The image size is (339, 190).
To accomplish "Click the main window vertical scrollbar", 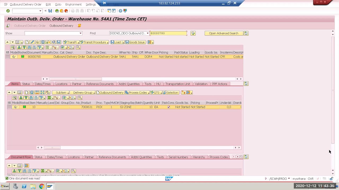I will [333, 90].
